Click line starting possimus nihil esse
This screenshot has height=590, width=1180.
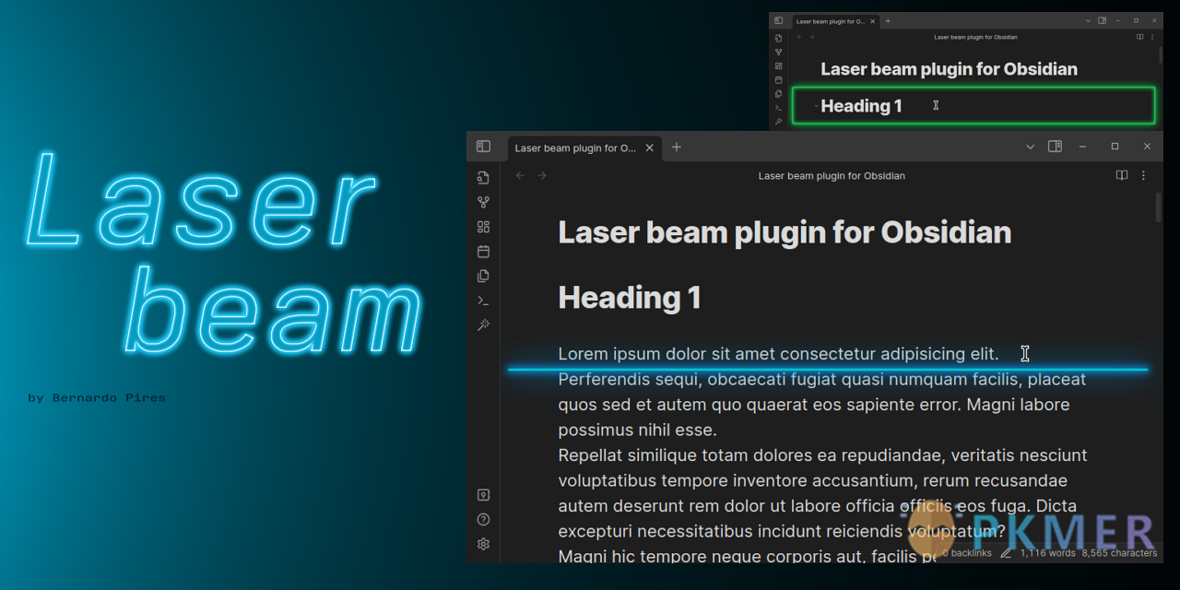pyautogui.click(x=637, y=430)
